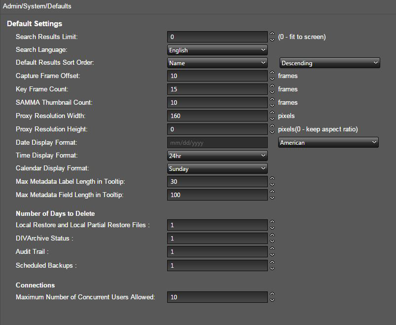Increase the Search Results Limit value
This screenshot has height=325, width=396.
pos(272,34)
